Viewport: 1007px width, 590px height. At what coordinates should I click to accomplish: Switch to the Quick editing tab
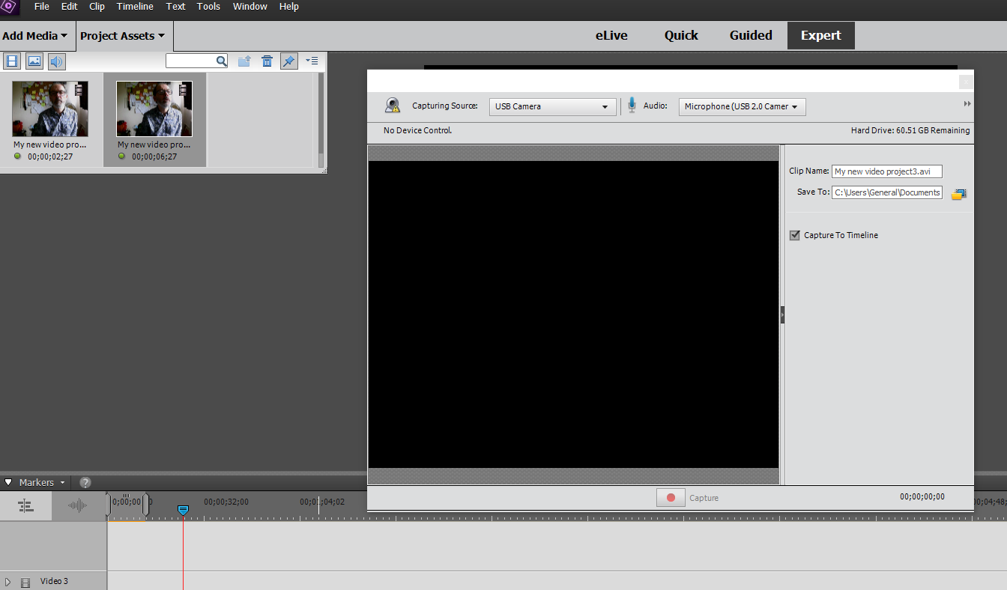680,34
